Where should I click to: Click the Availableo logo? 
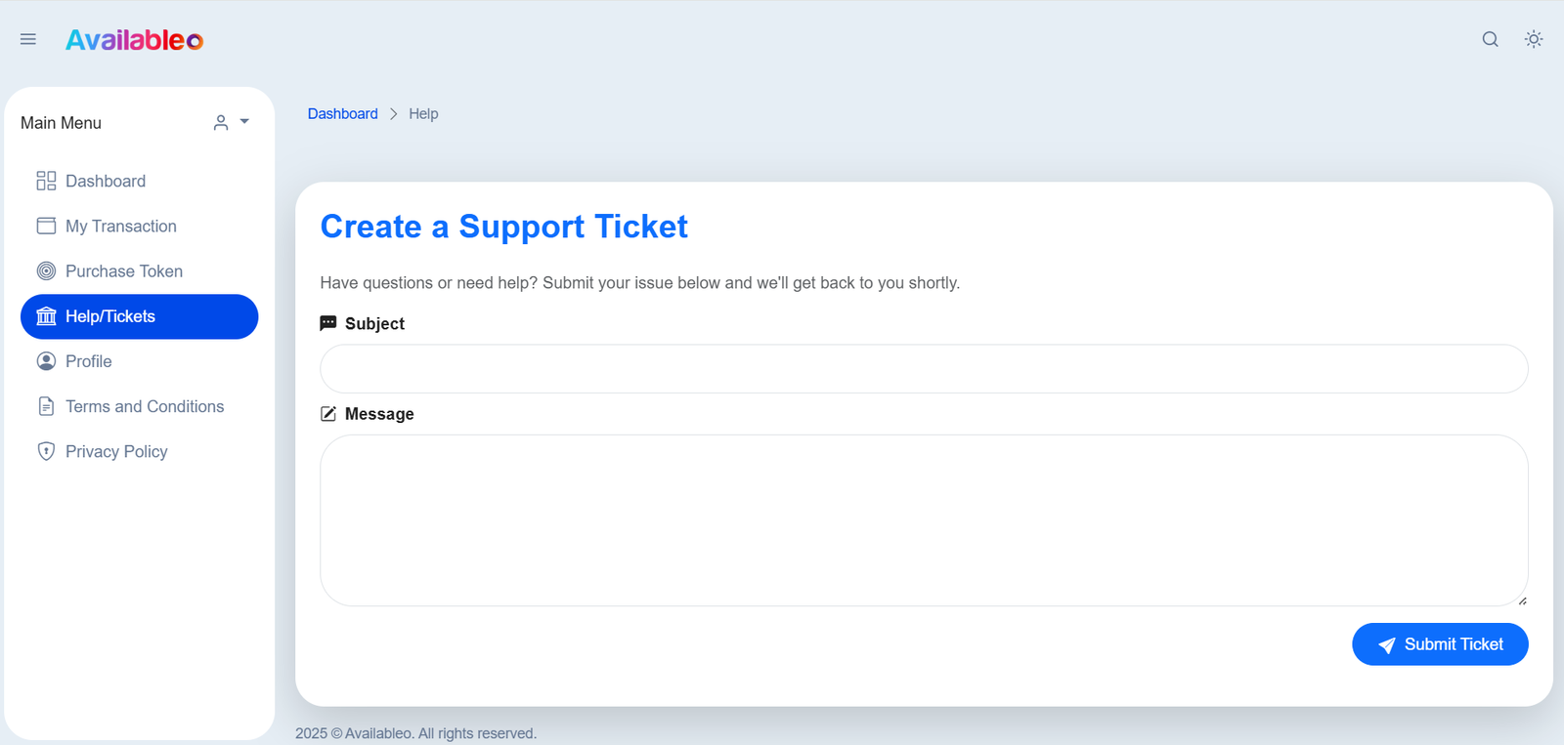point(135,40)
